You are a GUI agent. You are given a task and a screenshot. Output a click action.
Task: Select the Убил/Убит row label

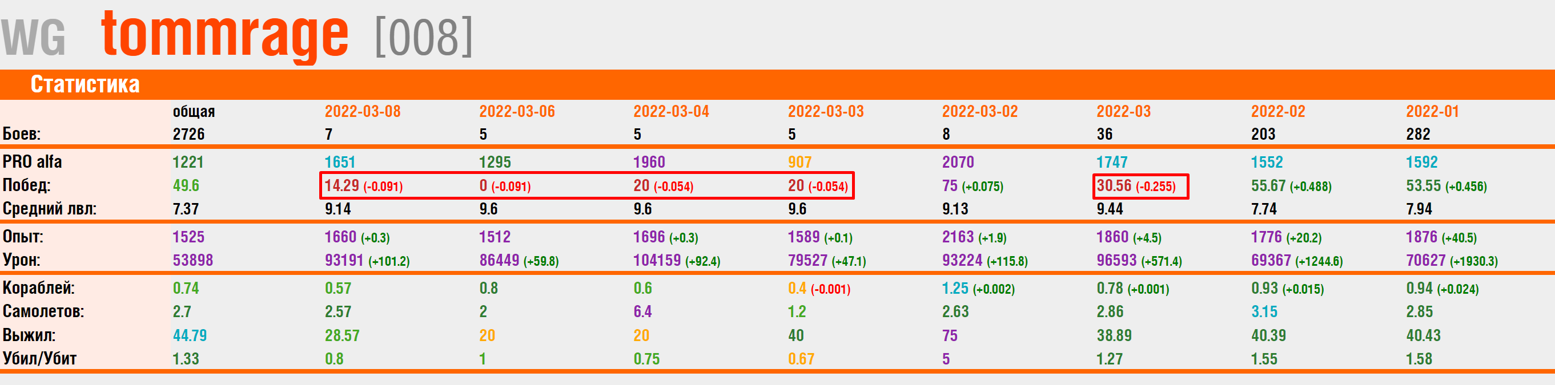[40, 359]
